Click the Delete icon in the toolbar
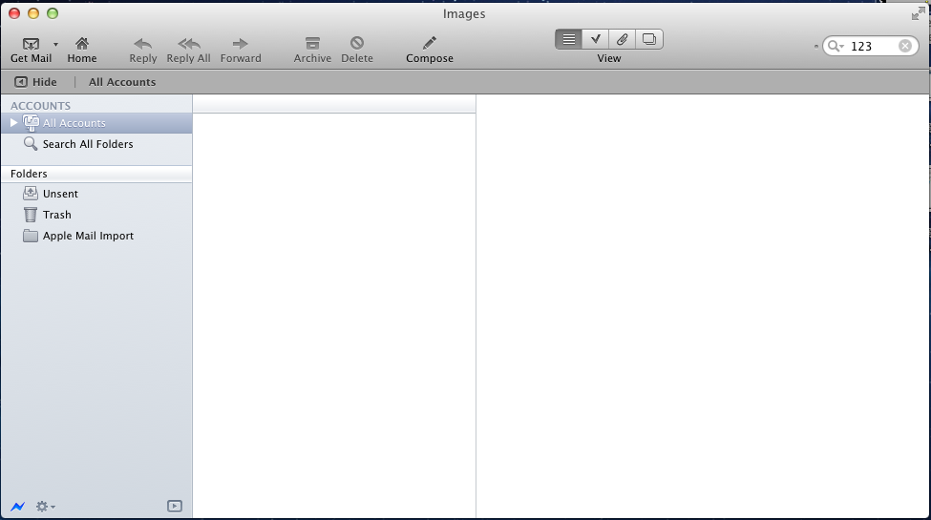Screen dimensions: 931x520 (357, 44)
